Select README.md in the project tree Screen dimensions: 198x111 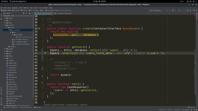pos(11,101)
